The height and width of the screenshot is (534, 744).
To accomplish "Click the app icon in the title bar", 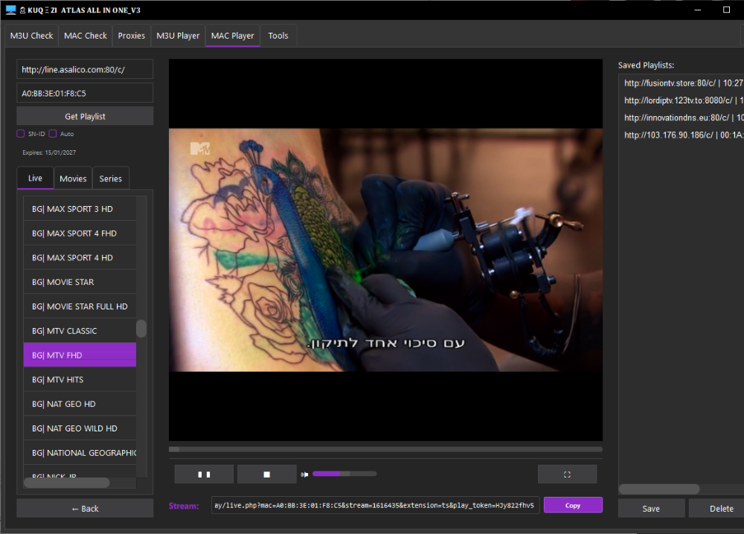I will [x=10, y=10].
